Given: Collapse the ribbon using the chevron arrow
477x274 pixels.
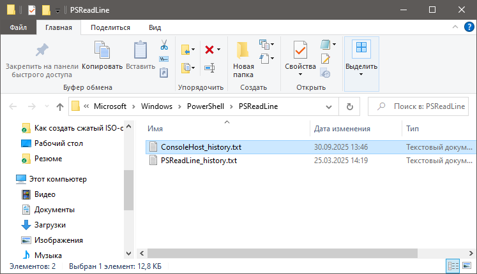Looking at the screenshot, I should click(455, 27).
